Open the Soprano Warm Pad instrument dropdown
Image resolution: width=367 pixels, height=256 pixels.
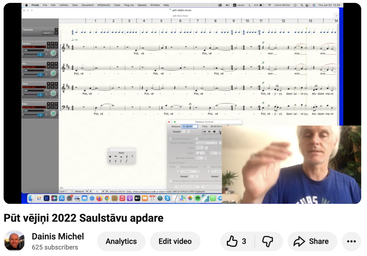34,47
